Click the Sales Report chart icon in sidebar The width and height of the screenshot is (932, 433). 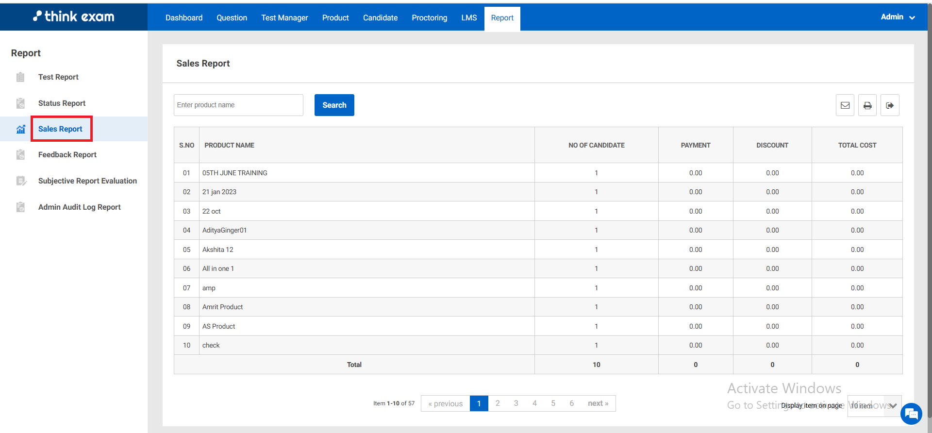point(20,129)
